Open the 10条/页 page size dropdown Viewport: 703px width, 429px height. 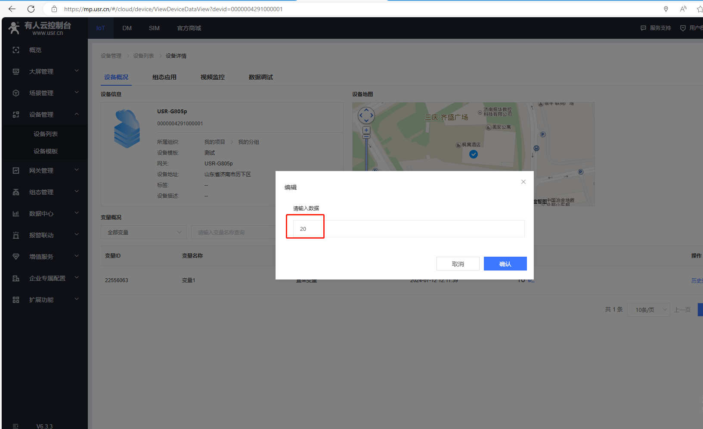point(648,310)
